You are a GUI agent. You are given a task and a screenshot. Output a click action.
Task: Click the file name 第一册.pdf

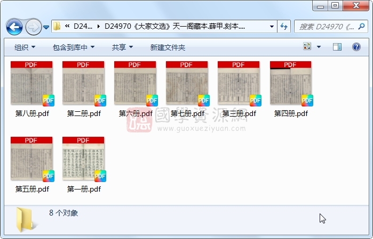84,189
